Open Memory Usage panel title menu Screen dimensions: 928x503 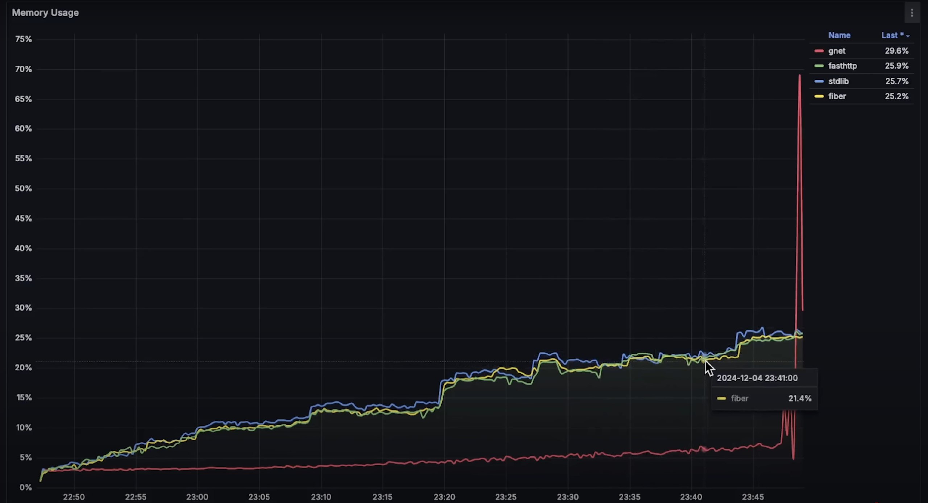(45, 13)
